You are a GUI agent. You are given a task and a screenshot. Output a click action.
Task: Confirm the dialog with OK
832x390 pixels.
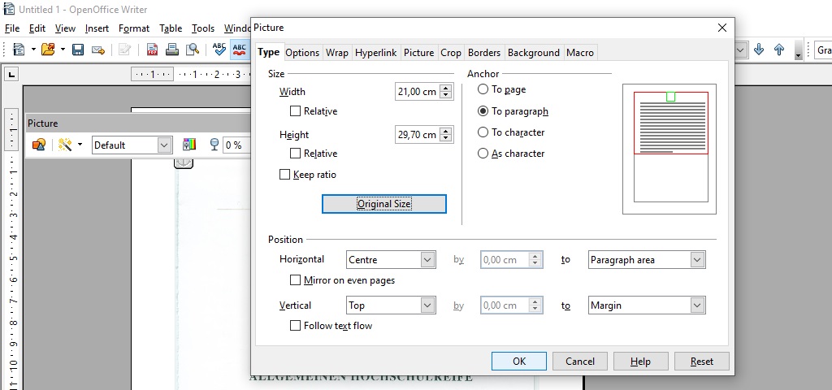pos(519,361)
